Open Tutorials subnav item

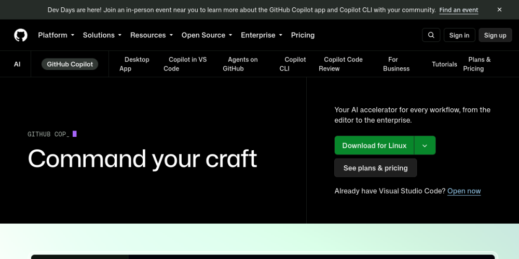(x=444, y=64)
